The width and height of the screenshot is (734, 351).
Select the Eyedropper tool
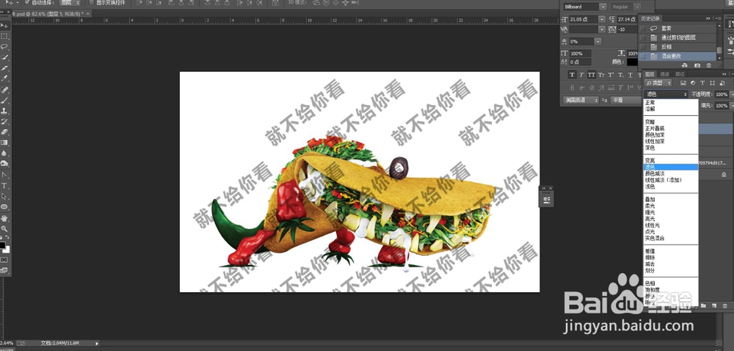[x=4, y=79]
